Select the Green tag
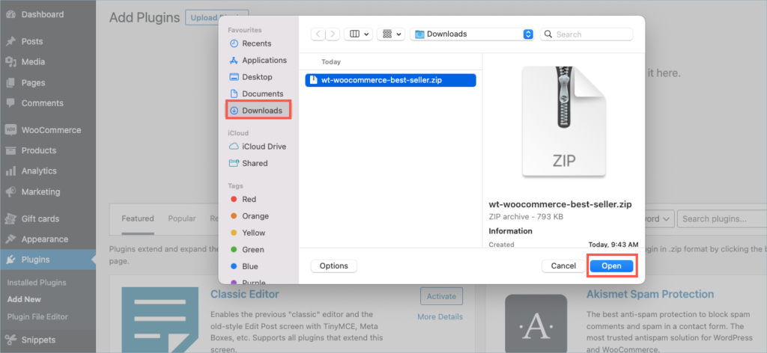The width and height of the screenshot is (767, 353). [x=247, y=250]
